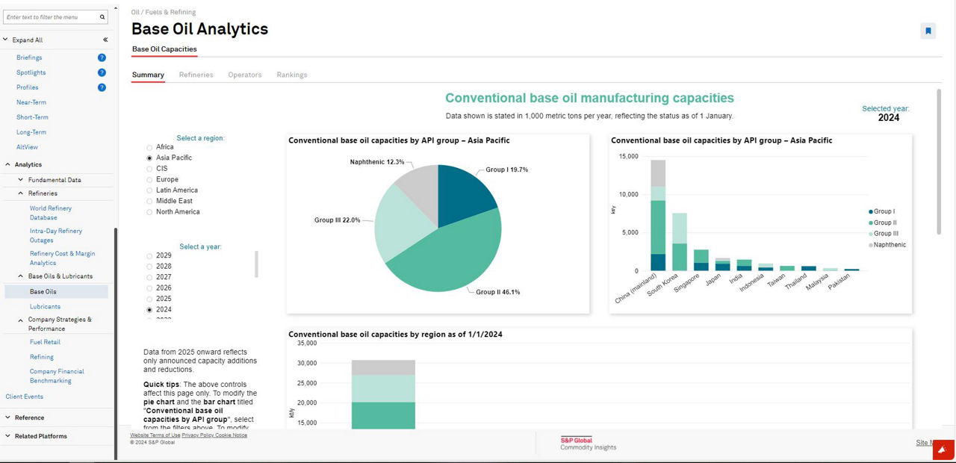This screenshot has width=956, height=463.
Task: Click the bookmark icon near page title
Action: [x=928, y=31]
